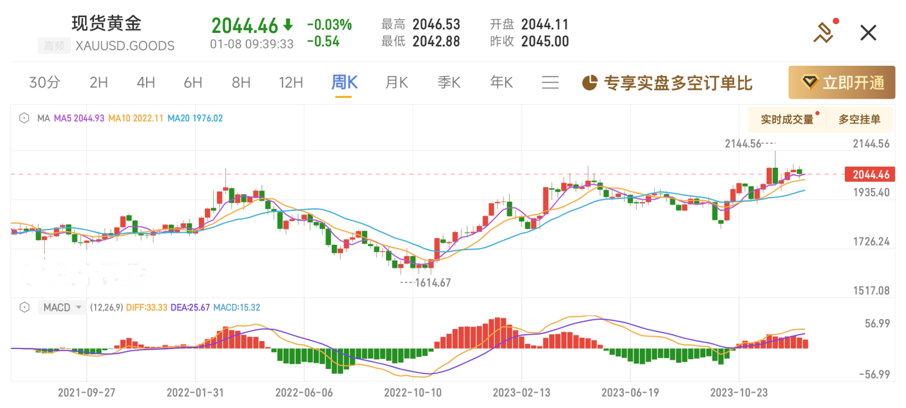Click the green down arrow beside the price
The width and height of the screenshot is (906, 408).
[x=288, y=25]
